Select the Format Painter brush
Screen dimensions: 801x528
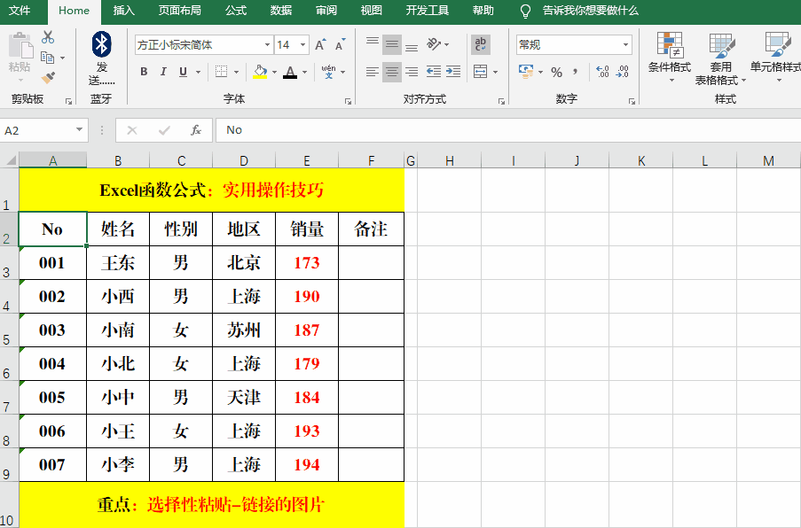tap(48, 78)
